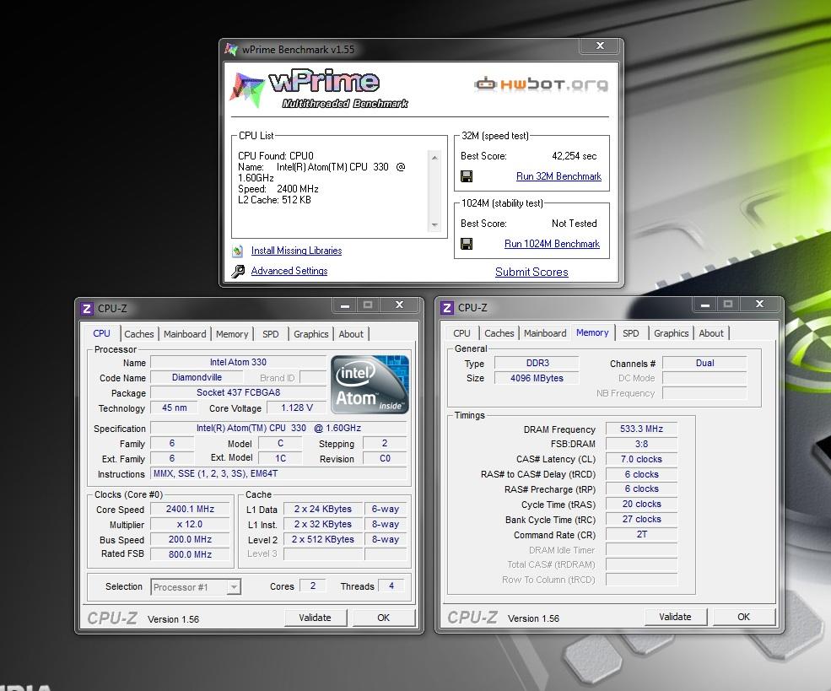Click the save icon beside Run 1024M Benchmark
Image resolution: width=831 pixels, height=691 pixels.
pyautogui.click(x=467, y=244)
